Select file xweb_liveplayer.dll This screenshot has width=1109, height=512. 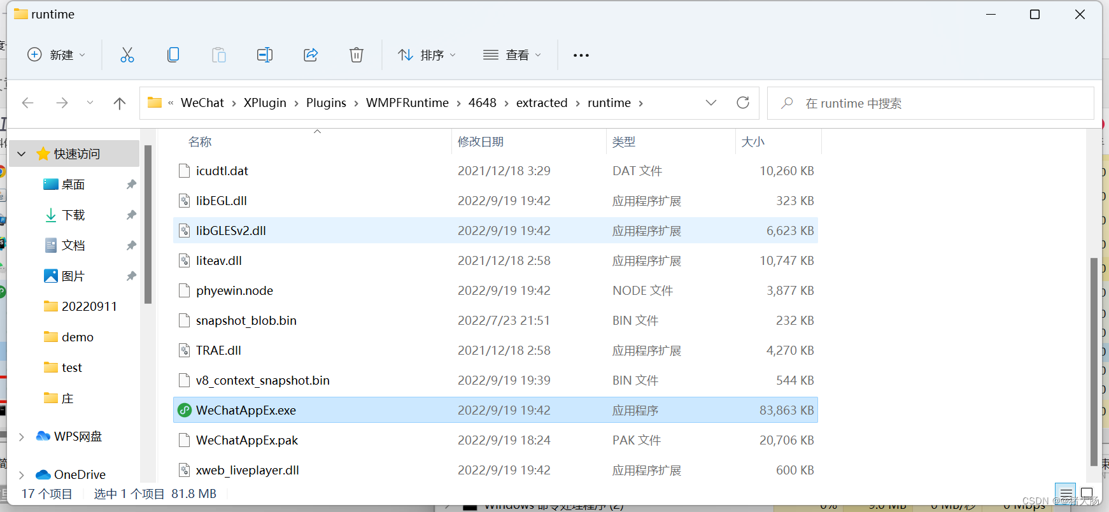(x=495, y=470)
